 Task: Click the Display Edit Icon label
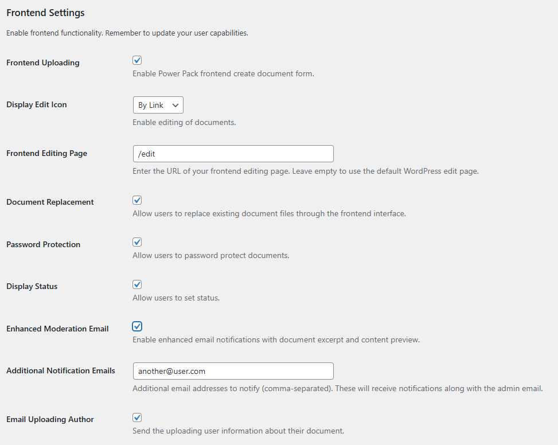click(37, 104)
